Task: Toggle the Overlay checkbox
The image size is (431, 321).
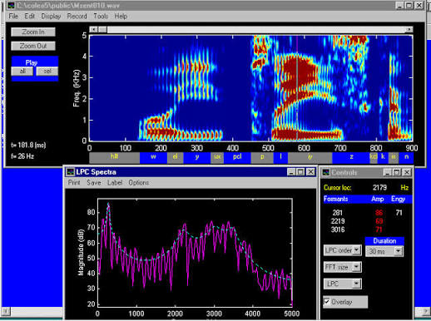Action: 327,302
